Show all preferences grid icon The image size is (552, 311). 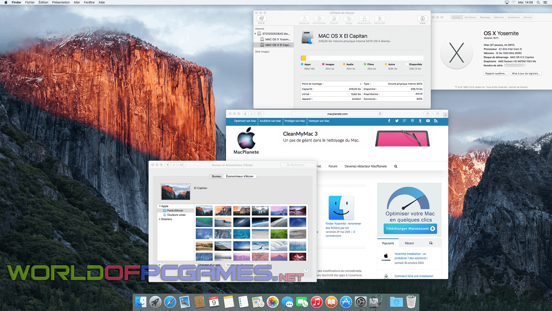(x=182, y=165)
